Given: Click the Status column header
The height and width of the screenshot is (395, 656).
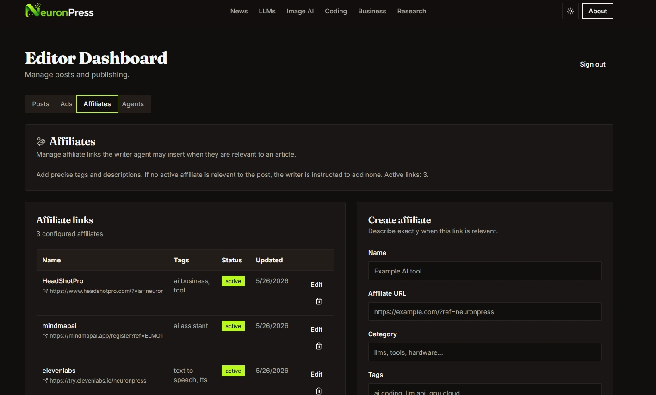Looking at the screenshot, I should (x=232, y=260).
